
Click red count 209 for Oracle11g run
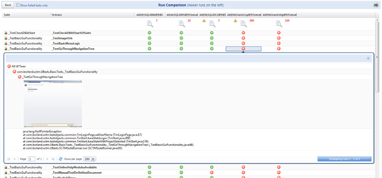click(252, 21)
